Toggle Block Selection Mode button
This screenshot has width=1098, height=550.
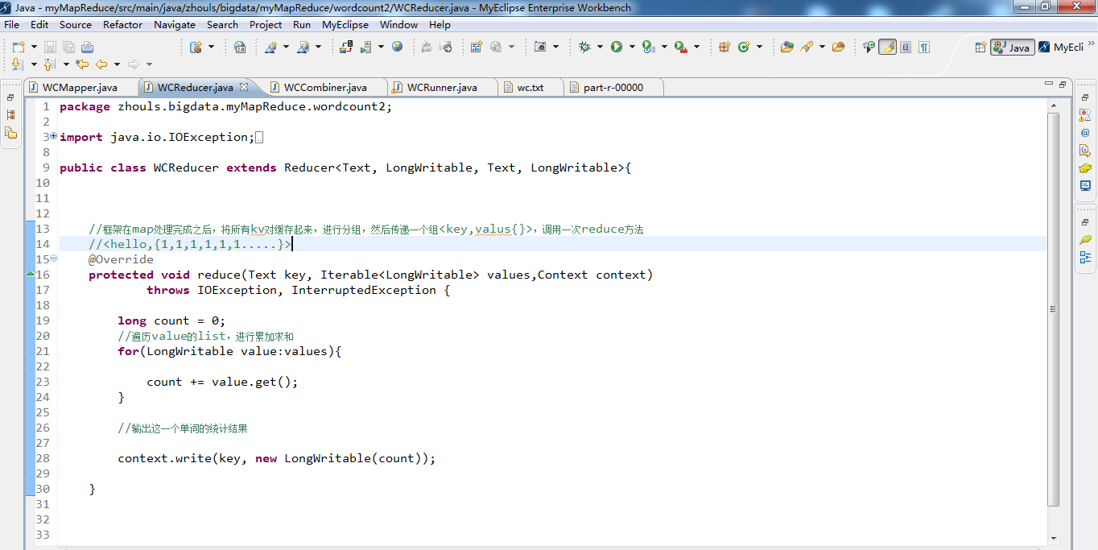(x=906, y=47)
